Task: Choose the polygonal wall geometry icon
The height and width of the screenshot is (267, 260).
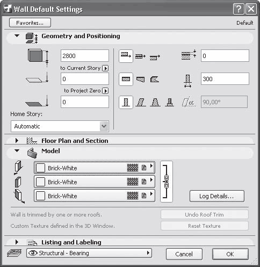Action: [155, 79]
